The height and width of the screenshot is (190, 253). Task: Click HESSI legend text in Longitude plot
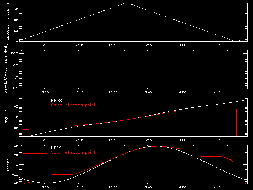point(57,100)
